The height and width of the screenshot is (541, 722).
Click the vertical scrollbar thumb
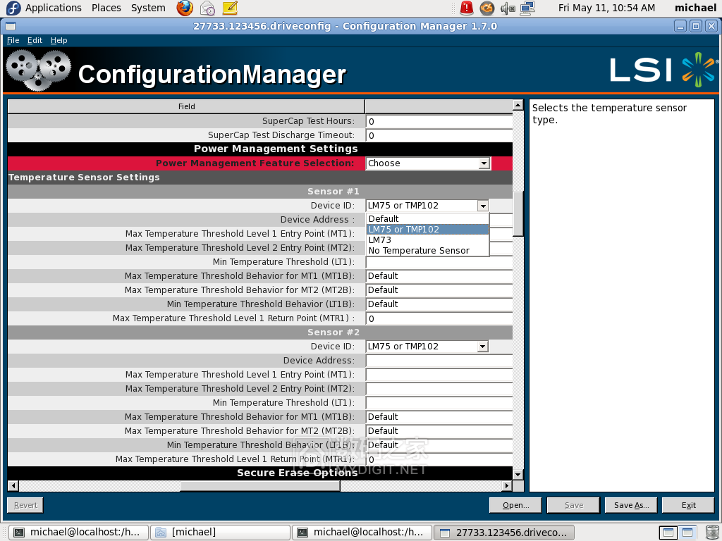pyautogui.click(x=518, y=214)
